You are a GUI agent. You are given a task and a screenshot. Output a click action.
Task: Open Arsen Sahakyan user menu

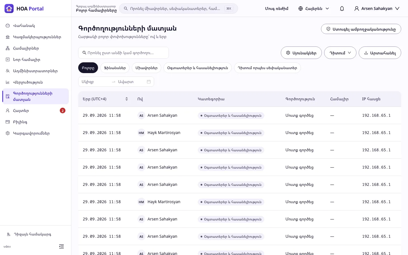point(377,8)
